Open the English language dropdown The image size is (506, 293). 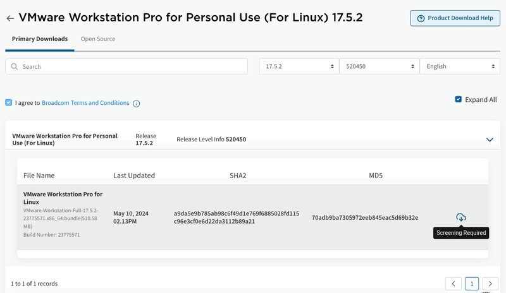(x=460, y=66)
